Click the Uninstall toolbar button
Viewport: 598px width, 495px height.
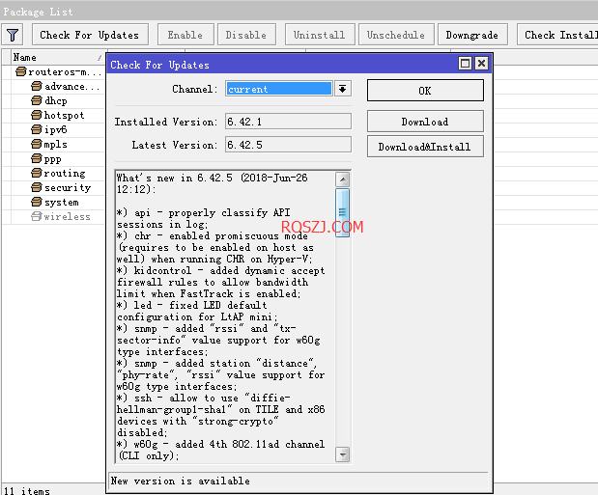coord(320,35)
